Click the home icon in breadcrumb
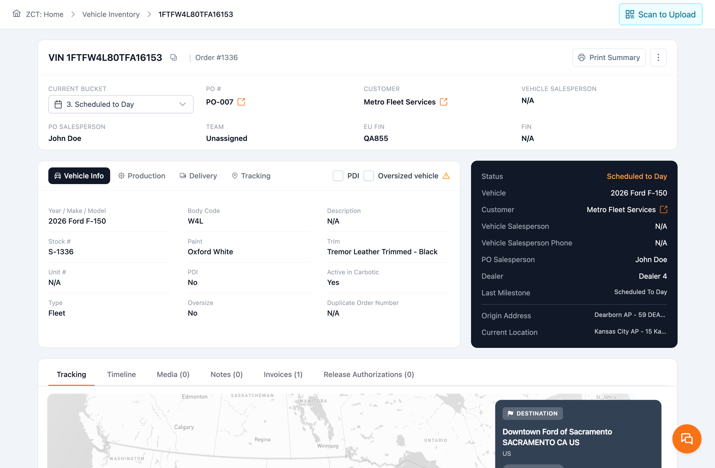Viewport: 715px width, 468px height. tap(17, 14)
